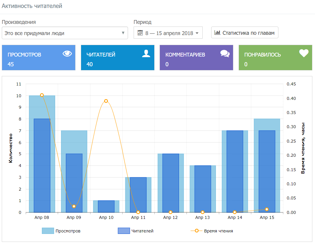Viewport: 315px width, 246px height.
Task: Click the Читателей legend color swatch
Action: click(x=124, y=231)
